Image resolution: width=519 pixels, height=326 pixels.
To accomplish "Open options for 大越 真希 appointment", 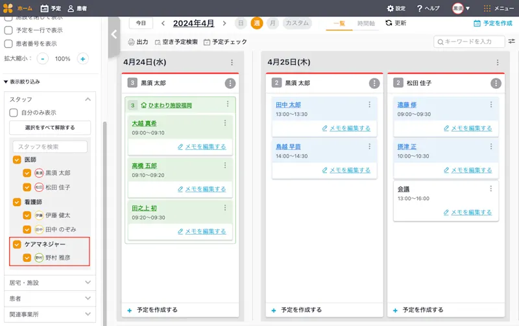I will point(225,122).
